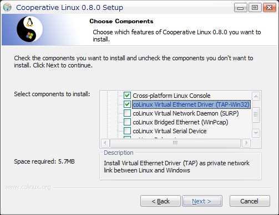This screenshot has height=215, width=279.
Task: Cancel the Cooperative Linux setup
Action: 250,201
